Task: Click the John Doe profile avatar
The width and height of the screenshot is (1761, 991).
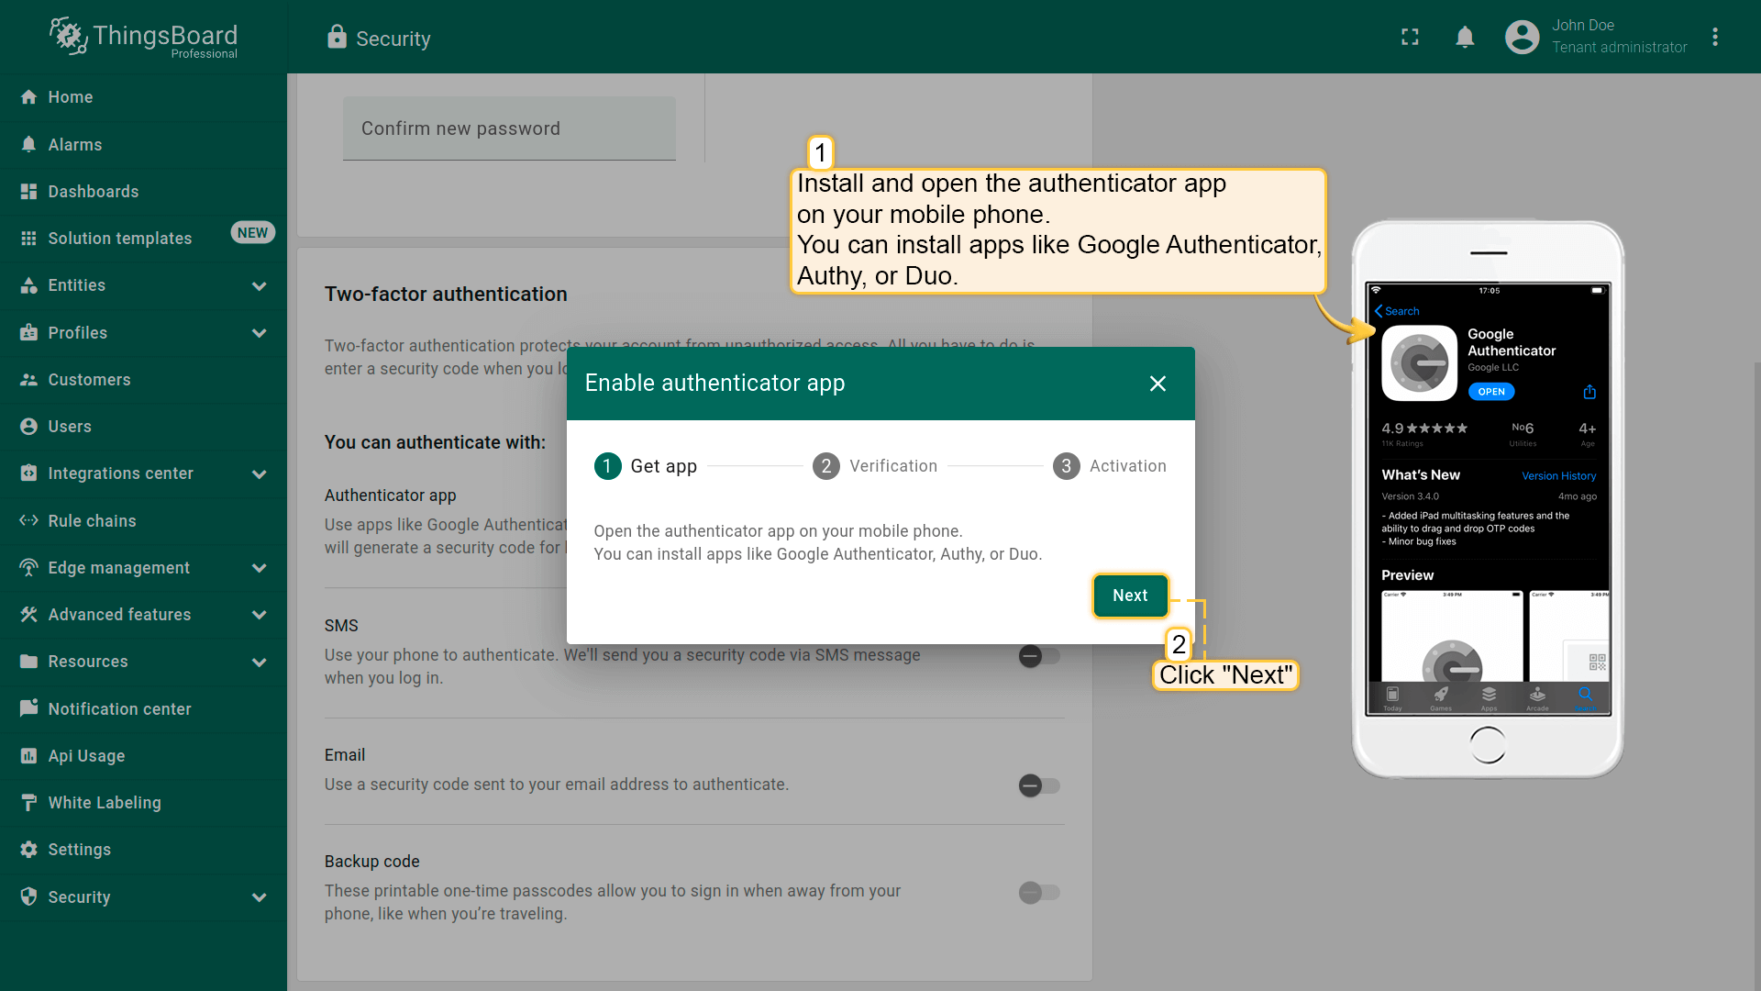Action: [x=1522, y=37]
